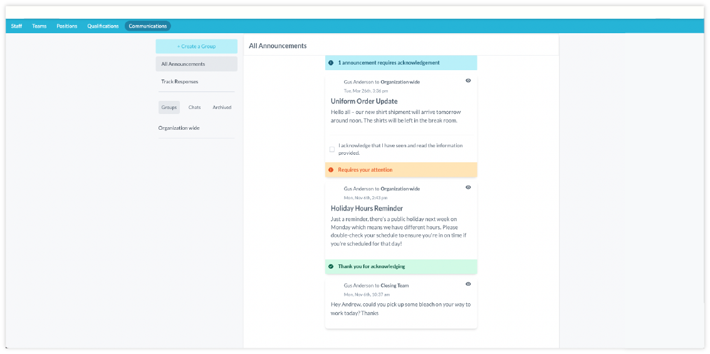Viewport: 710px width, 354px height.
Task: Tick the acknowledge information checkbox
Action: click(332, 149)
